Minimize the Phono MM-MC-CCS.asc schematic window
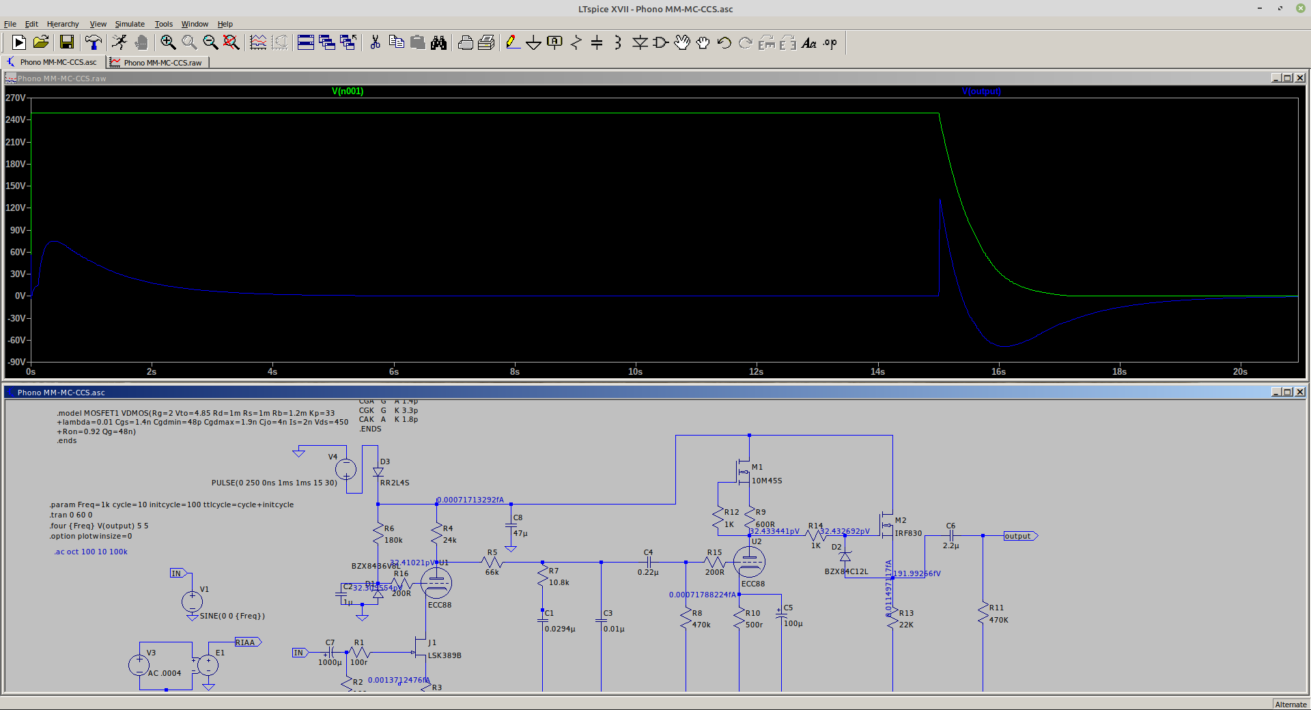Viewport: 1311px width, 710px height. [x=1275, y=392]
